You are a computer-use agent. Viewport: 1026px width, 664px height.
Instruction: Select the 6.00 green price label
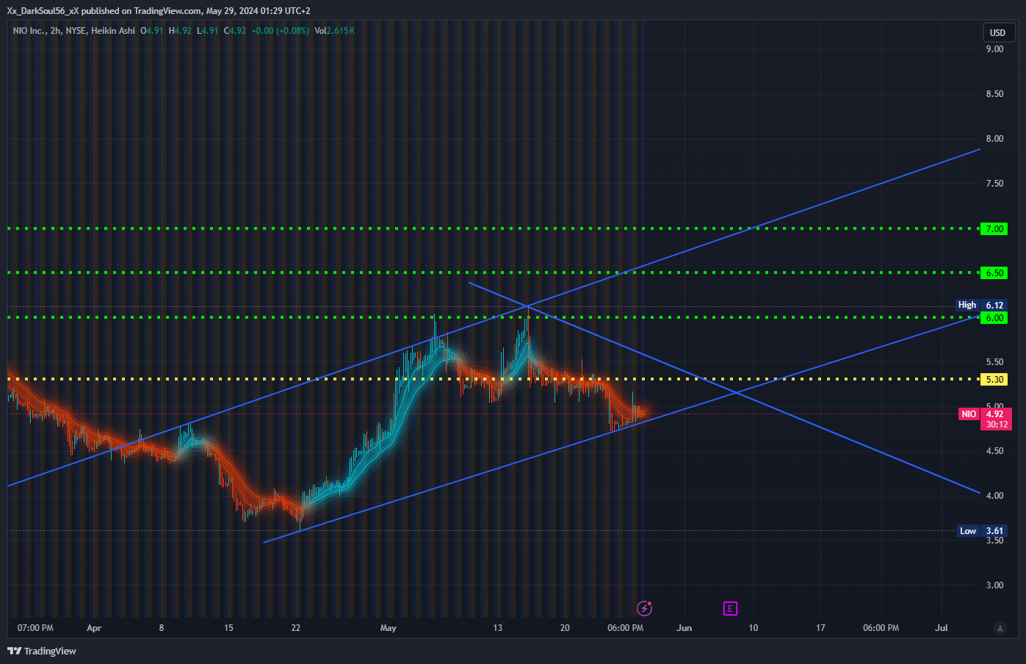[x=994, y=318]
